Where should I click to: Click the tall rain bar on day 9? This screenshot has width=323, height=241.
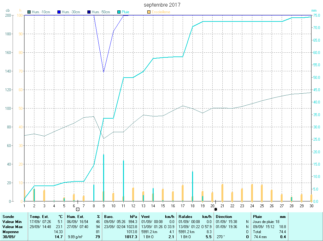(104, 177)
